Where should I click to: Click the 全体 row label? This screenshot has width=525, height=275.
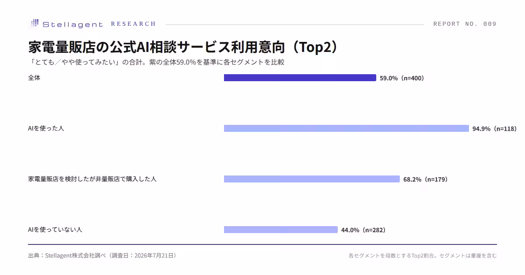pos(34,78)
